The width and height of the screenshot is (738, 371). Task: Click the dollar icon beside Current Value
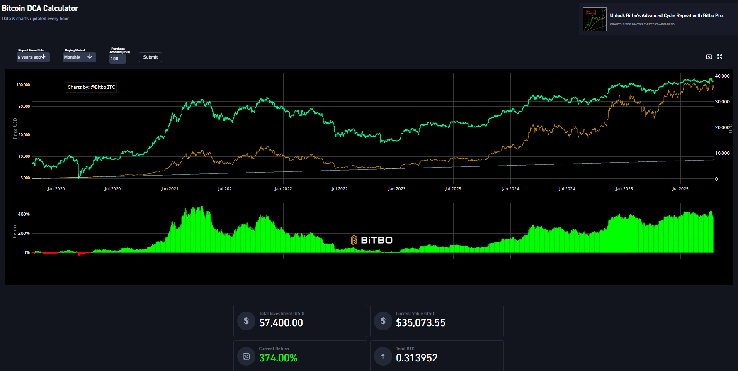click(383, 321)
